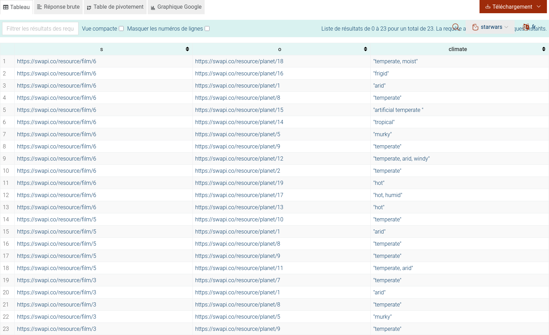Screen dimensions: 549x335
Task: Follow the film/5 link in row 14
Action: coord(56,219)
